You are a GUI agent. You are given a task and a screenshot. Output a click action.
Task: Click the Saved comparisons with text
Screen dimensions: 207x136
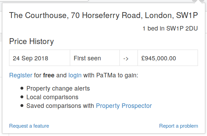[x=60, y=106]
